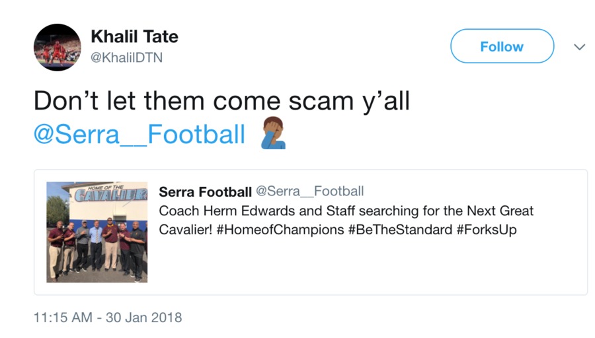Open the Khalil Tate display name

pos(134,37)
